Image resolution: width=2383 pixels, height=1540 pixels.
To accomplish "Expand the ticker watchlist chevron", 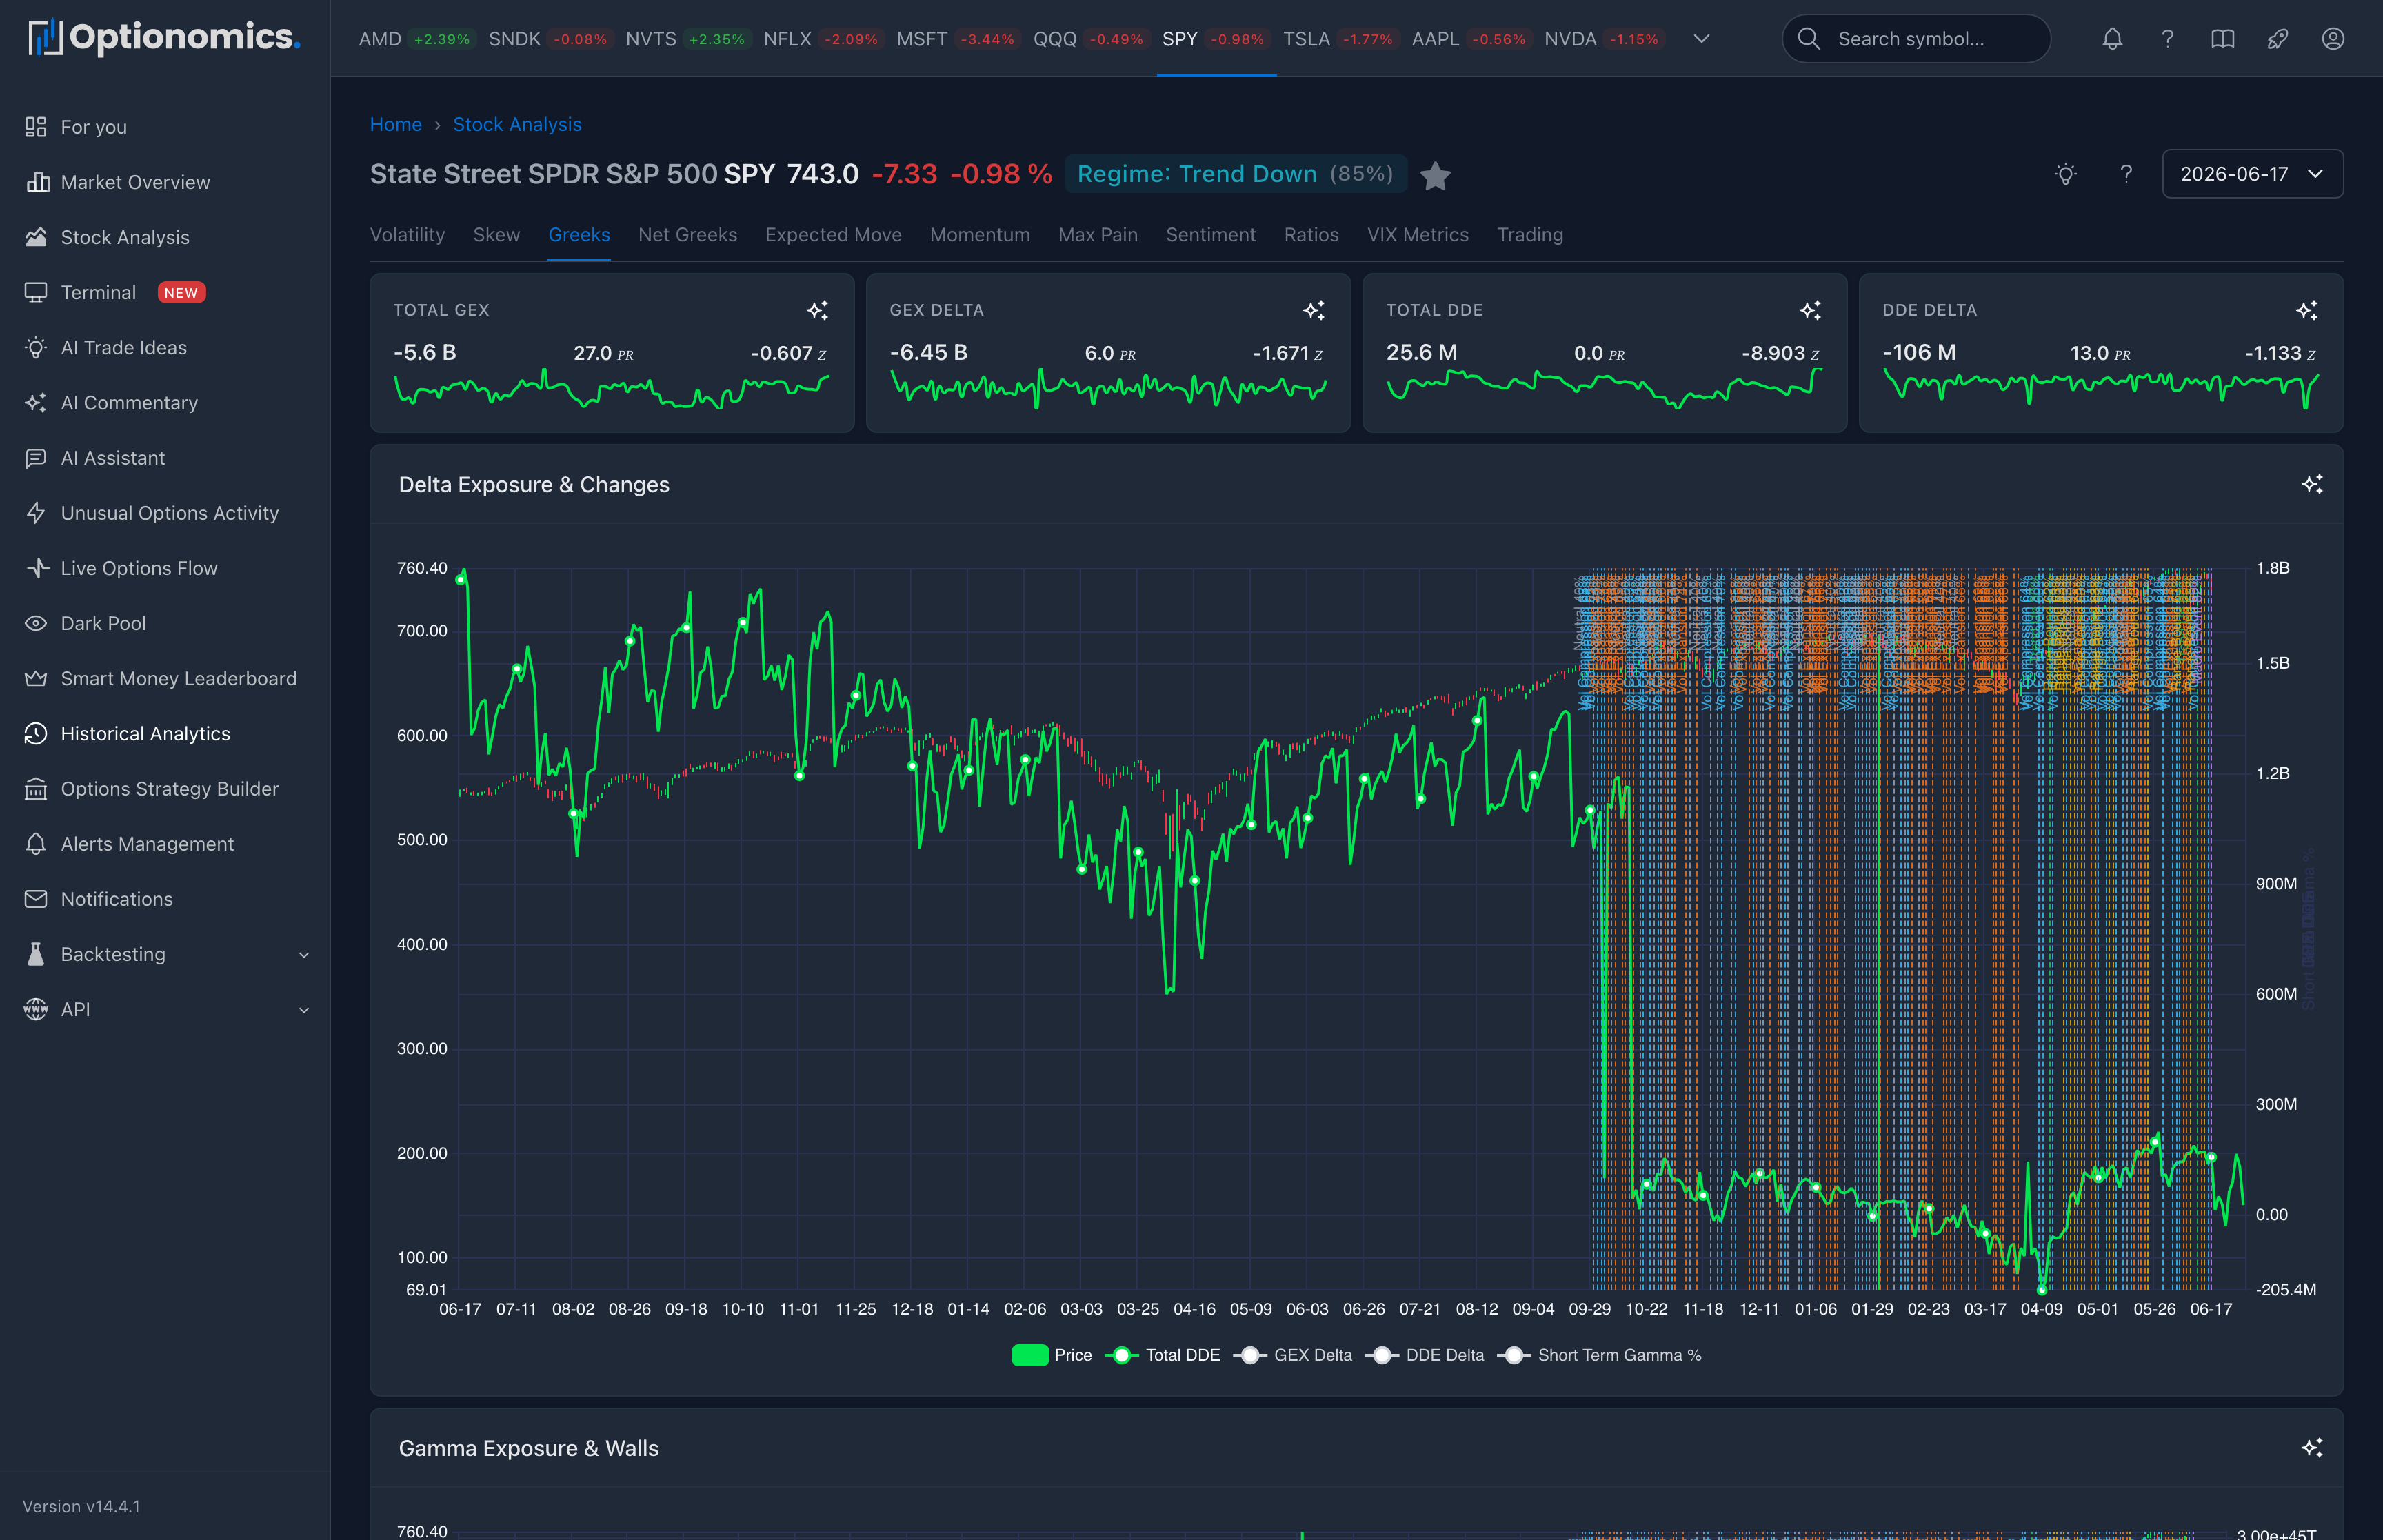I will [1701, 39].
